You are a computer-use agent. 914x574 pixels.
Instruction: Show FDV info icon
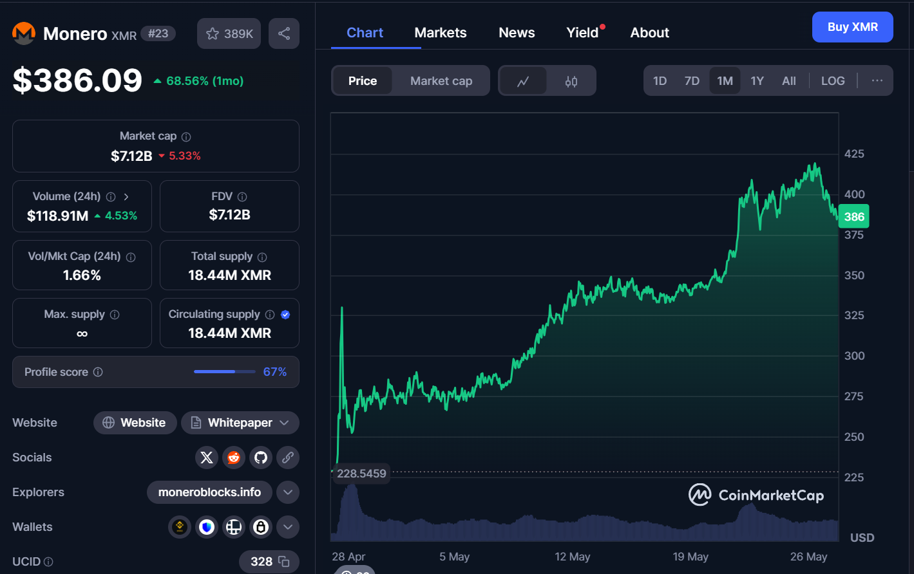pyautogui.click(x=242, y=197)
